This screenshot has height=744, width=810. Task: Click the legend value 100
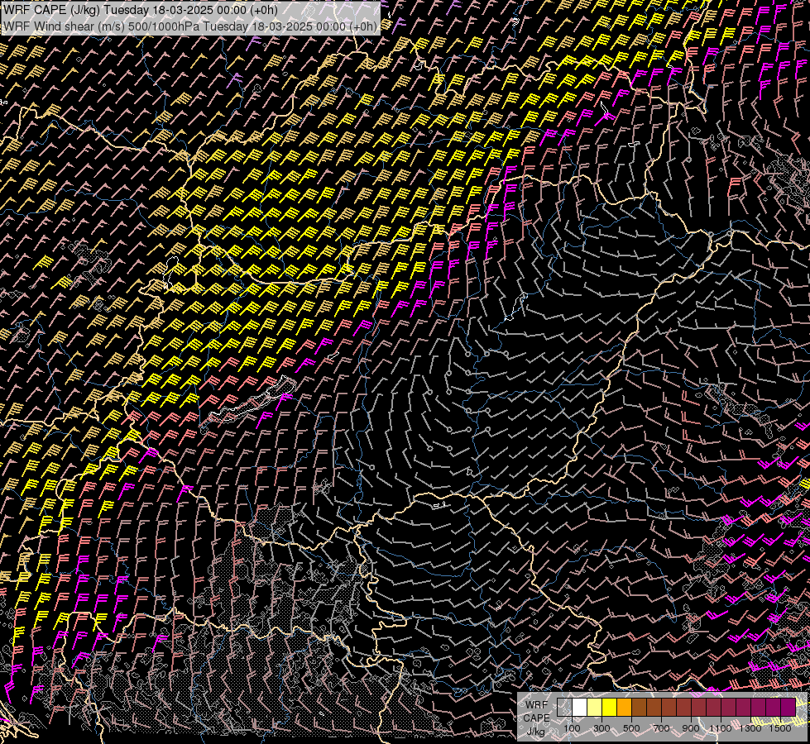pyautogui.click(x=572, y=728)
